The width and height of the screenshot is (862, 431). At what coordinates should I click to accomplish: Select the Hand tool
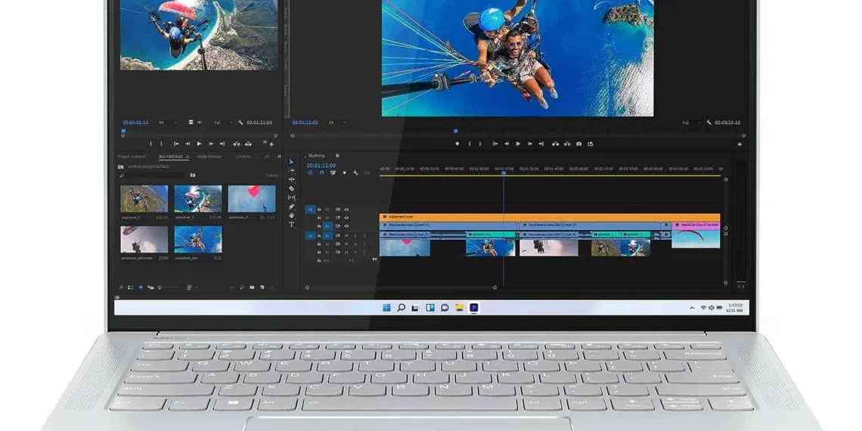292,215
